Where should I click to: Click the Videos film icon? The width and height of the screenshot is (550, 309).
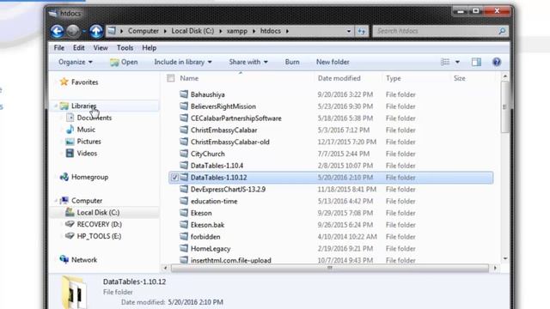70,153
